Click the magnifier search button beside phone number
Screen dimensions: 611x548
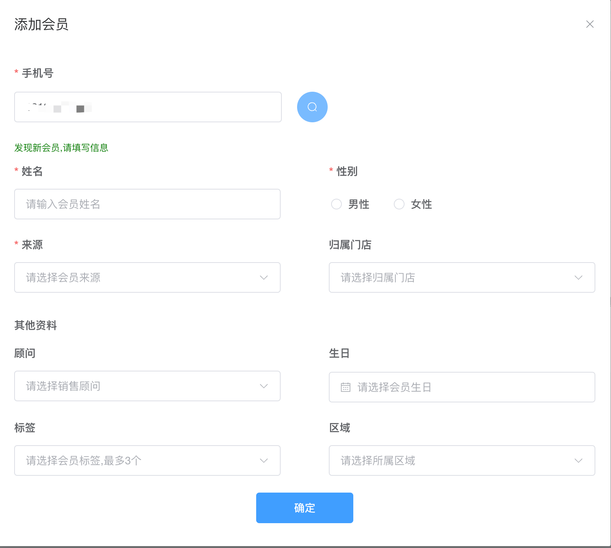point(312,107)
